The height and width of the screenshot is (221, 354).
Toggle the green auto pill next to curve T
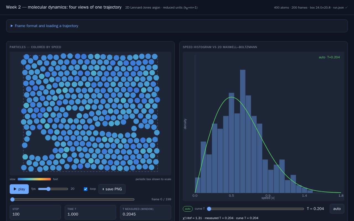(x=188, y=209)
